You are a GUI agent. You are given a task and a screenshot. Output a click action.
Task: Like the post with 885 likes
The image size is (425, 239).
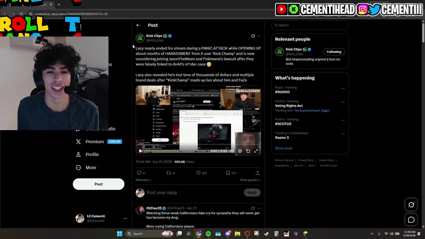pyautogui.click(x=201, y=173)
